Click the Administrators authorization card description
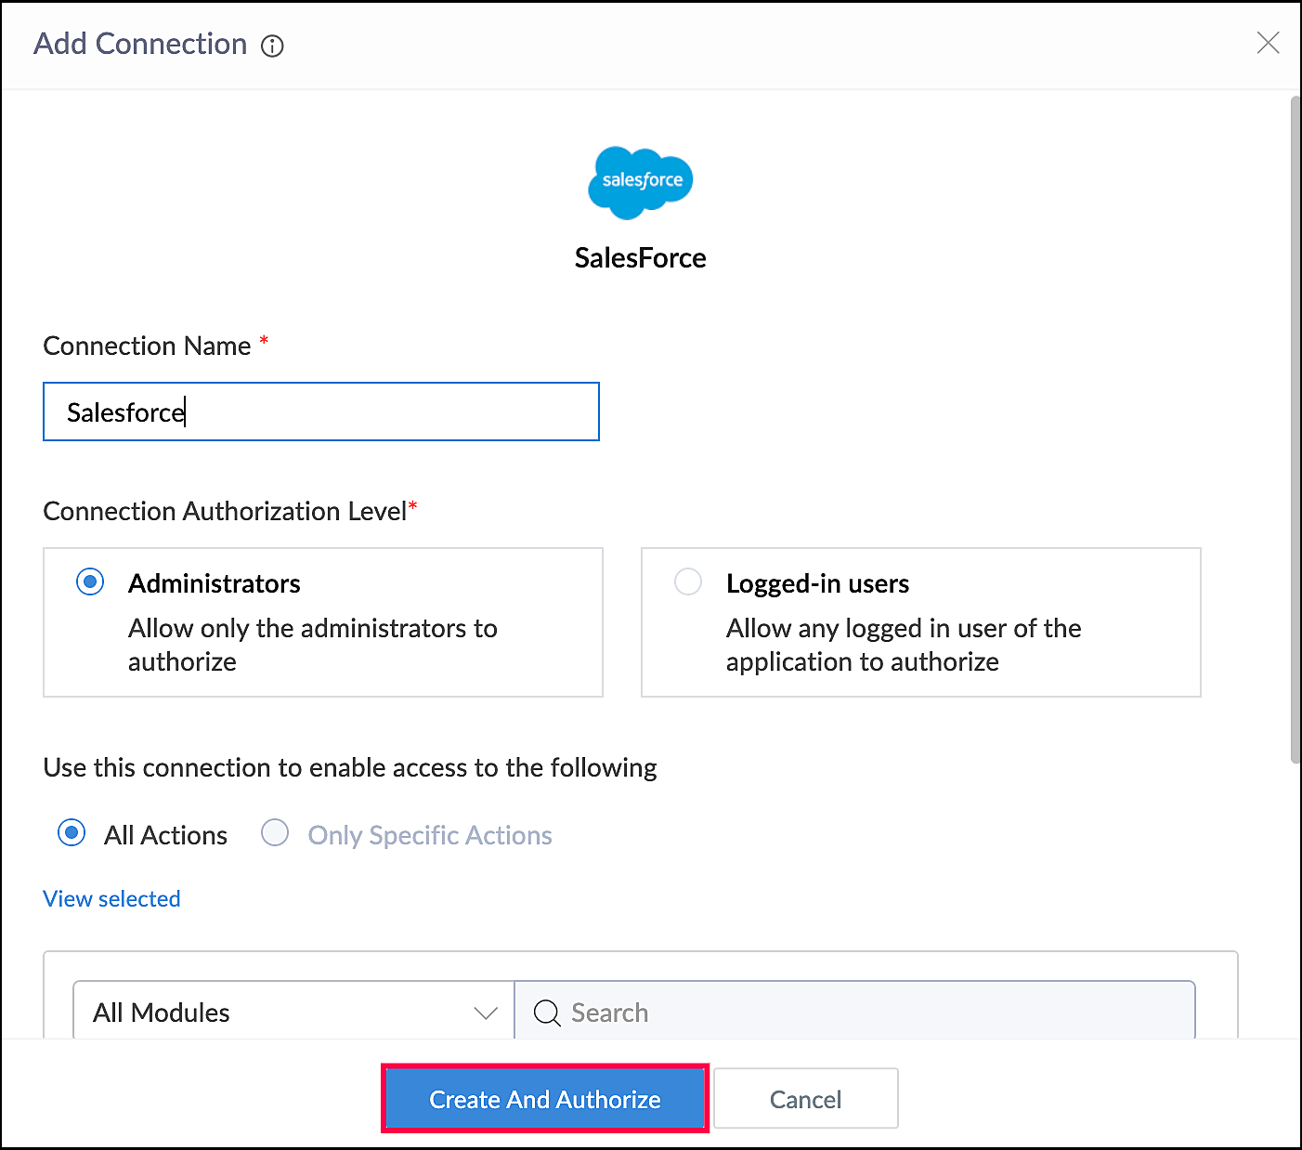 pos(312,645)
